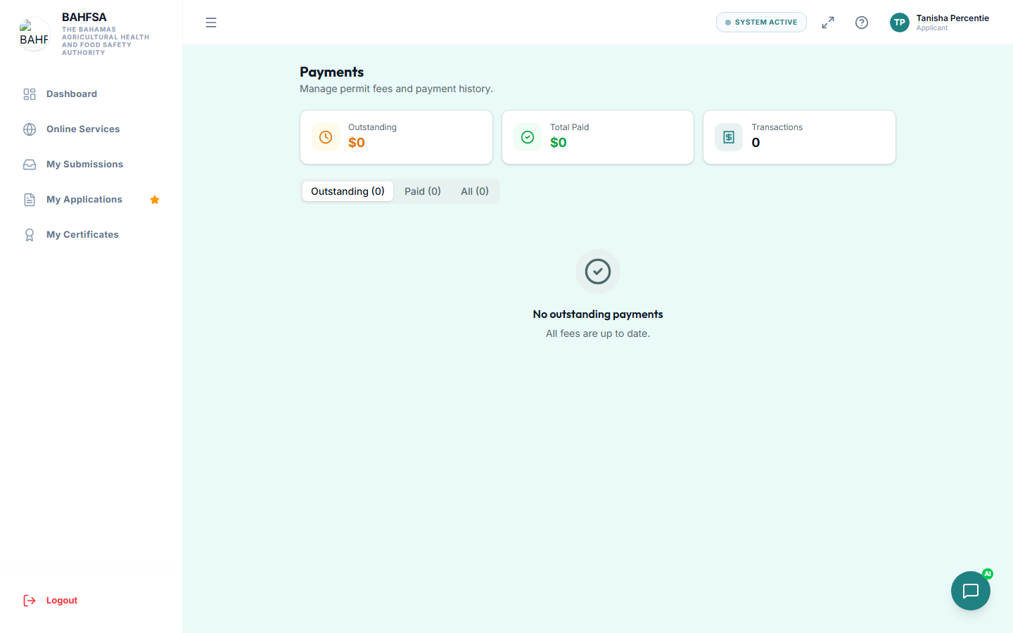Click the 'Applicant' role label
1013x633 pixels.
pyautogui.click(x=932, y=28)
